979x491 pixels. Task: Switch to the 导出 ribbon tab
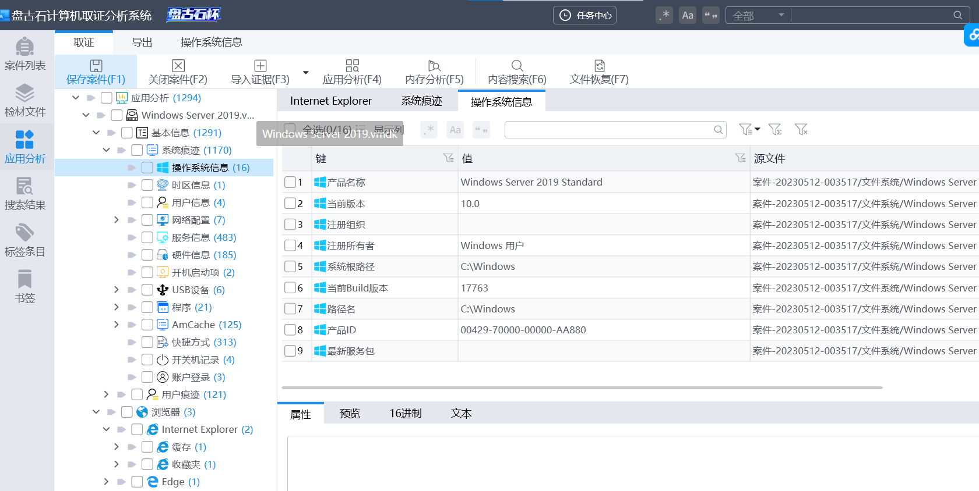(142, 42)
